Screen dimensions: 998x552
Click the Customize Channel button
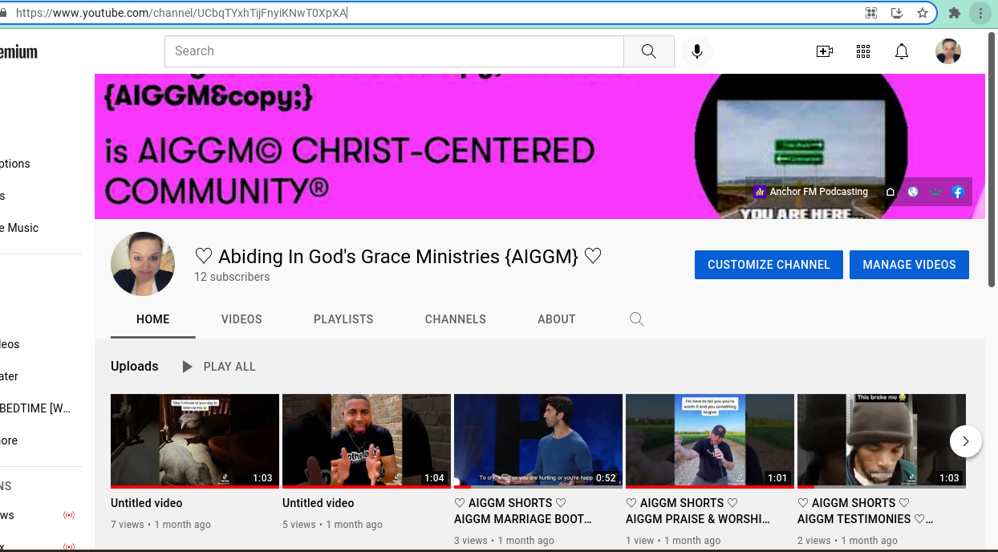(x=768, y=265)
